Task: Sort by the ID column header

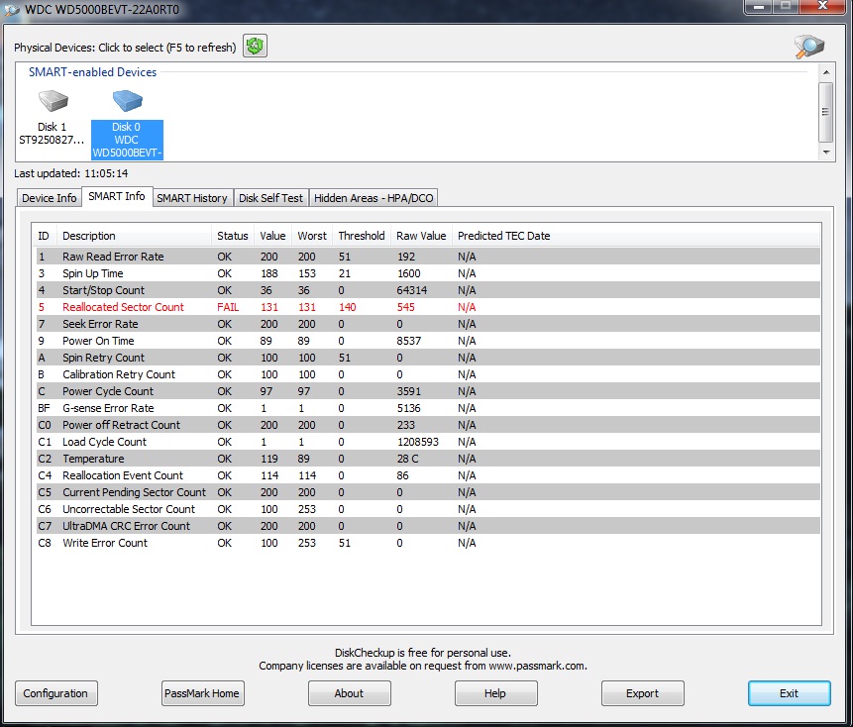Action: 45,236
